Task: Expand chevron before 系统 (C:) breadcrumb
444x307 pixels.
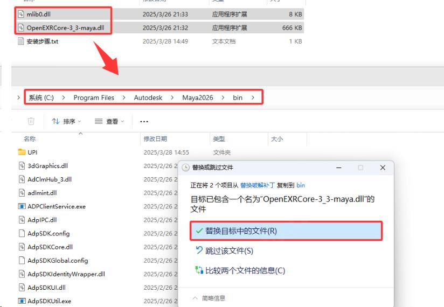Action: (x=19, y=97)
